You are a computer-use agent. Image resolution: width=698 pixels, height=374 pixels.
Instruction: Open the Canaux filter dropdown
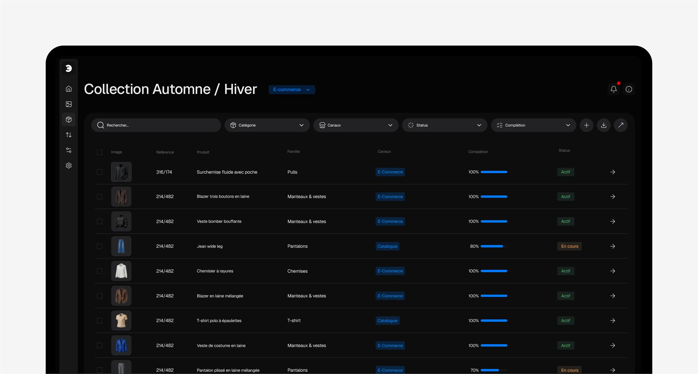click(356, 125)
